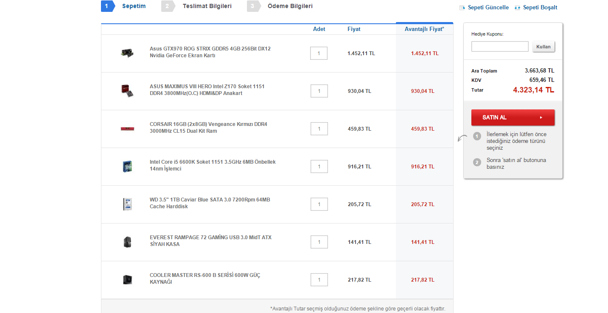Go to the Teslimat Bilgileri step
This screenshot has width=608, height=313.
click(207, 6)
